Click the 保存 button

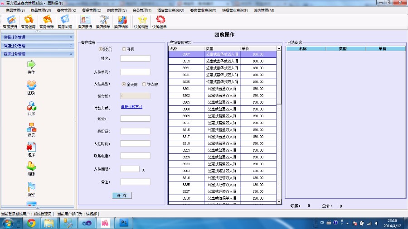coord(122,196)
